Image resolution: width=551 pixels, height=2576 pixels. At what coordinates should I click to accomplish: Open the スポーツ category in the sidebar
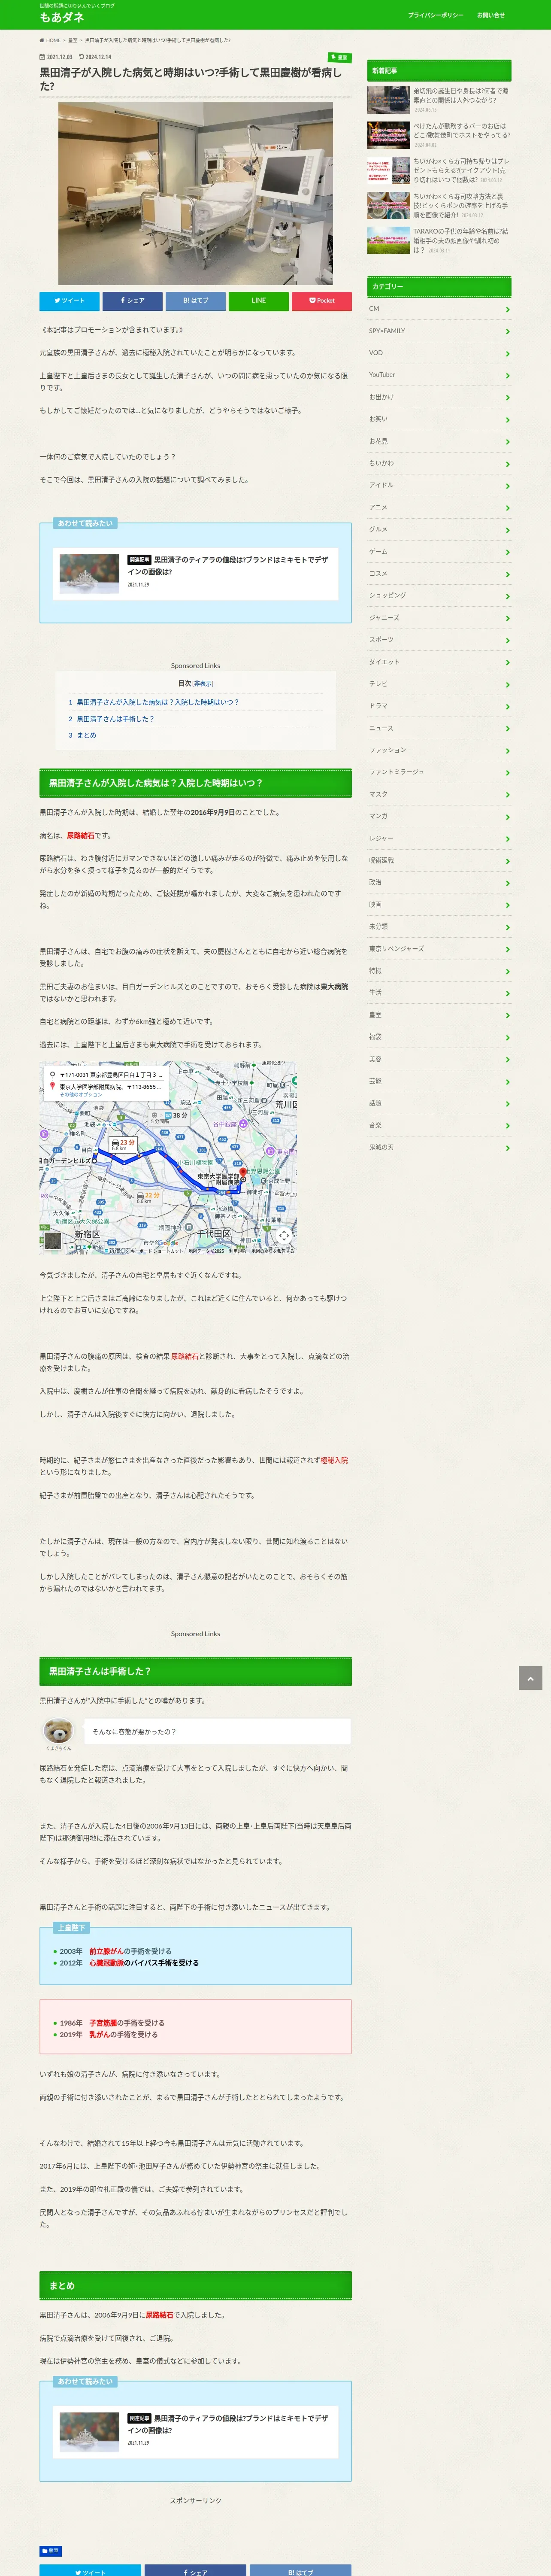(439, 640)
